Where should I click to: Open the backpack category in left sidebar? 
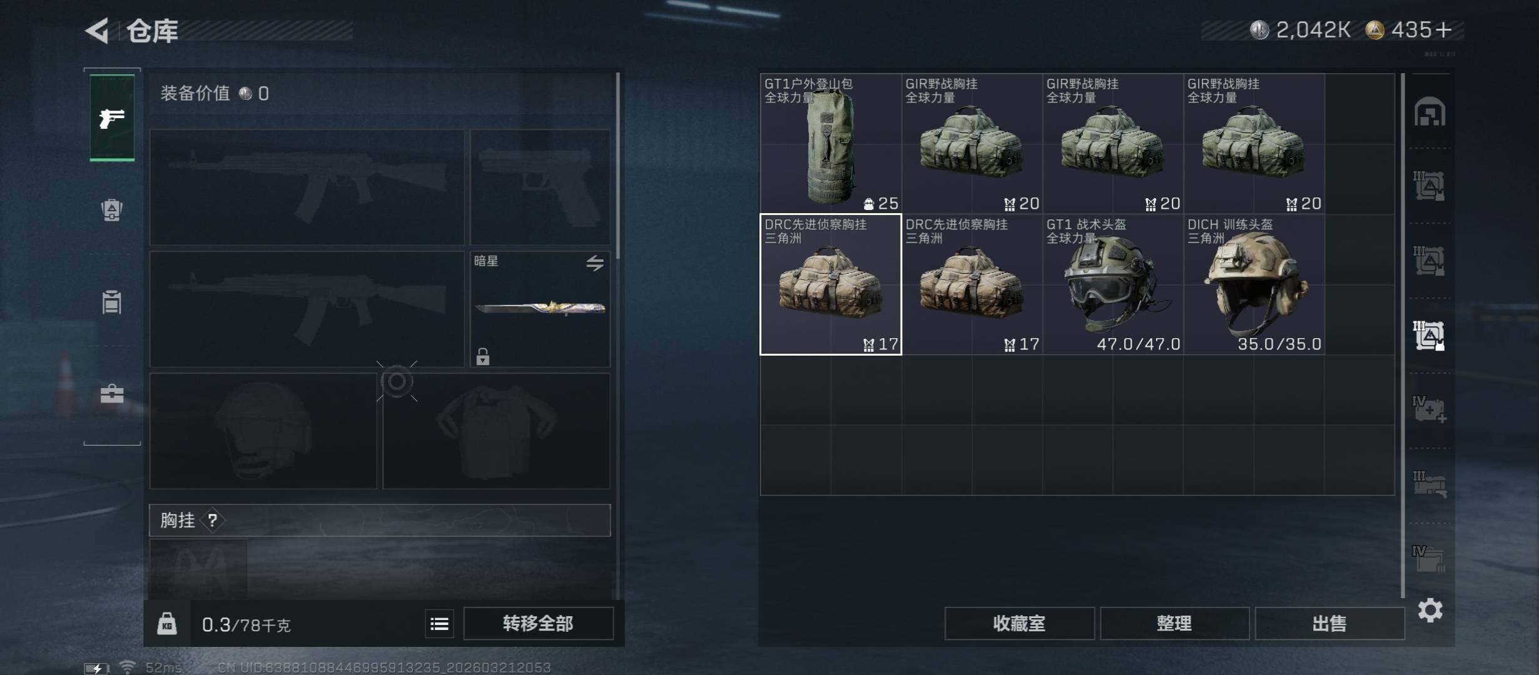112,210
